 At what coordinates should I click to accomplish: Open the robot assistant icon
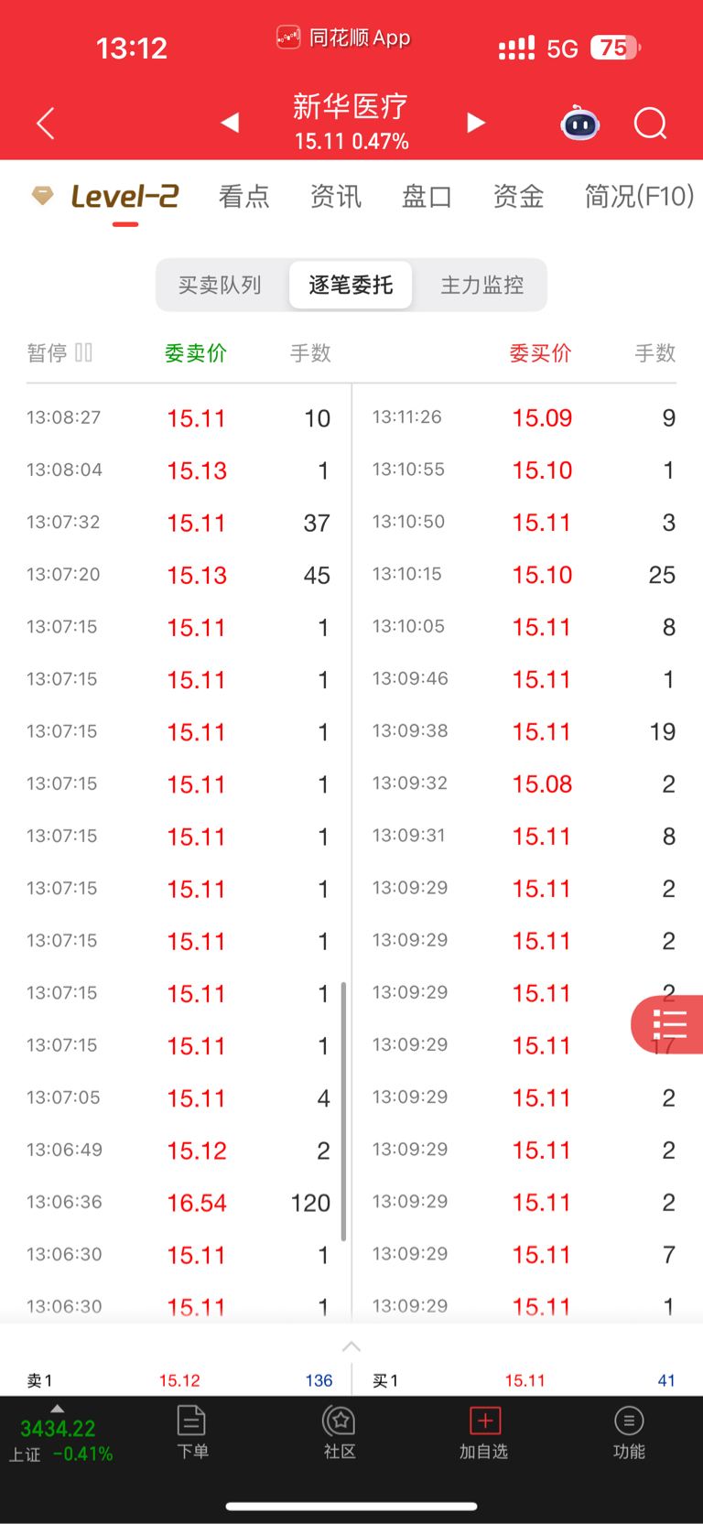pyautogui.click(x=579, y=123)
